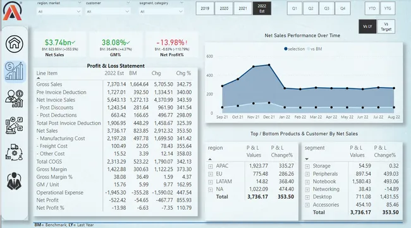
Task: Open the Sales view sidebar icon
Action: pyautogui.click(x=15, y=99)
